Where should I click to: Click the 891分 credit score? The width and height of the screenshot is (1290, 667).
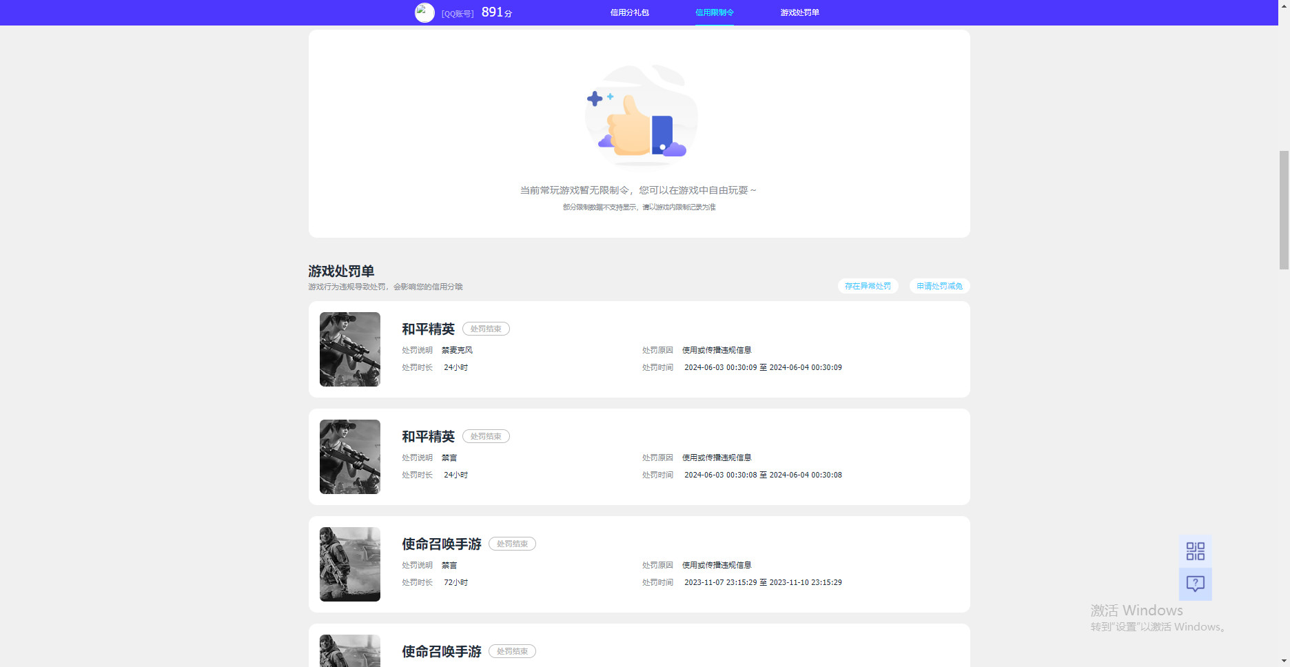(x=496, y=12)
